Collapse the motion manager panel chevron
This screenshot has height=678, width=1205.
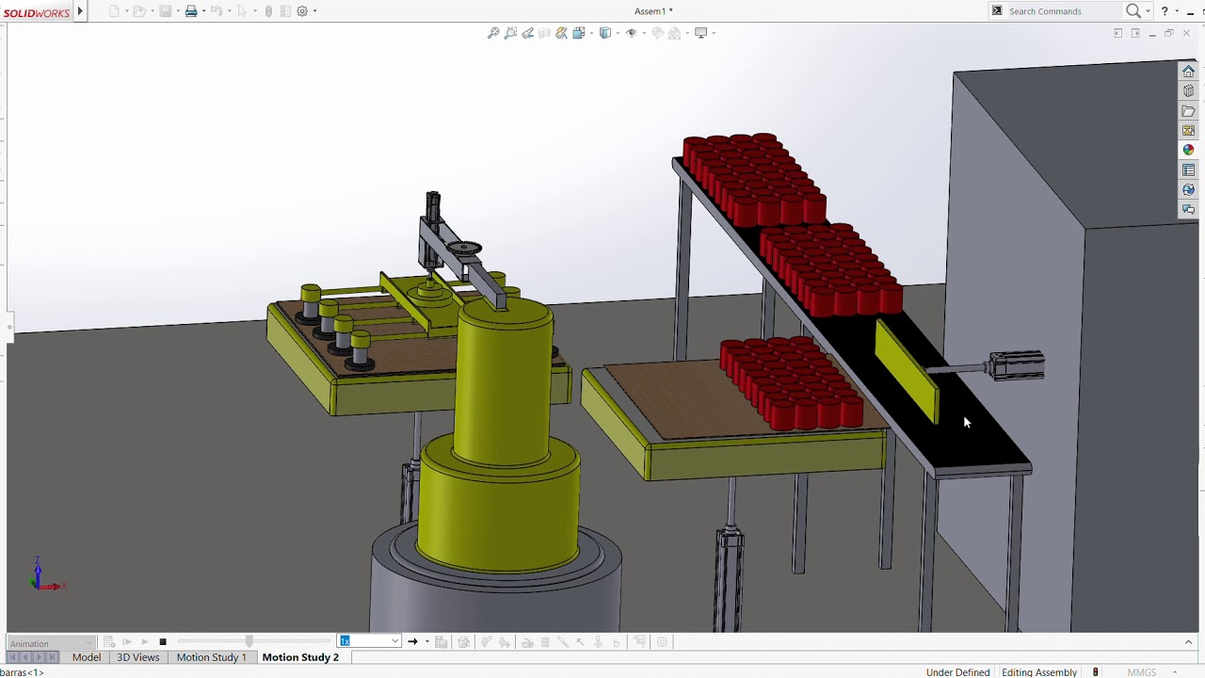1188,642
